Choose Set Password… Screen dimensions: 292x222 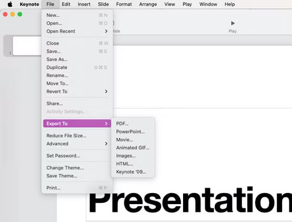[77, 156]
